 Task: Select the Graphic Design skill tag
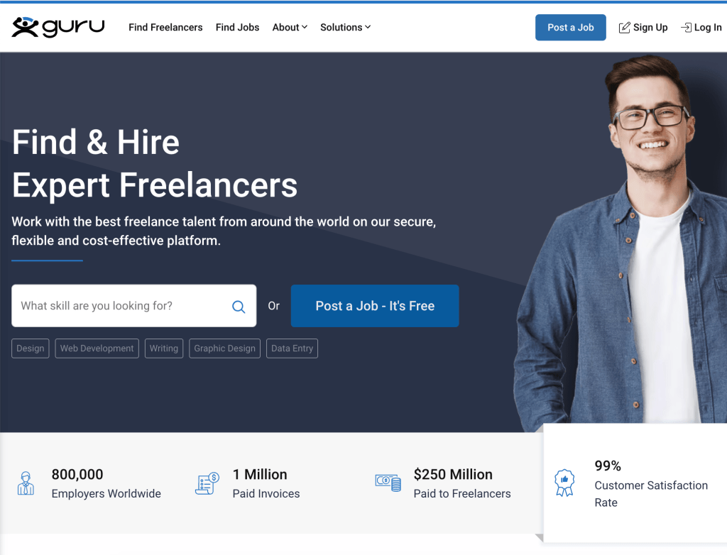[224, 348]
